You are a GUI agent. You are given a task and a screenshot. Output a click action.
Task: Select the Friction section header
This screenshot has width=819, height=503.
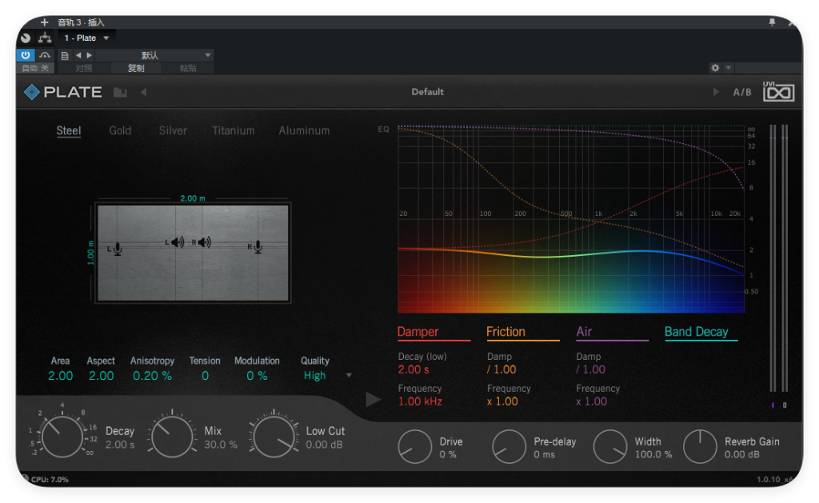coord(522,332)
